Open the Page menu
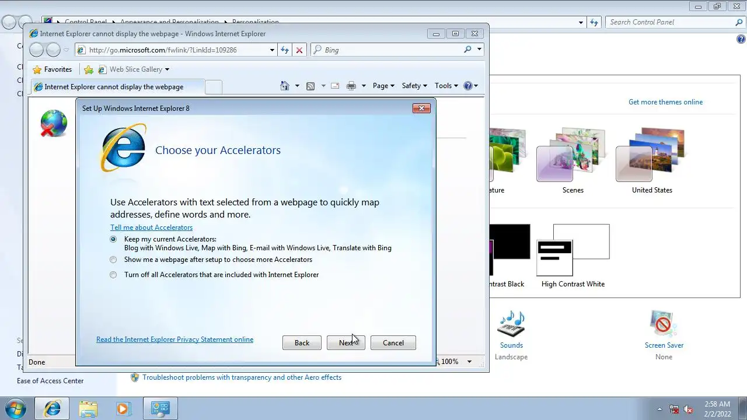 tap(383, 86)
